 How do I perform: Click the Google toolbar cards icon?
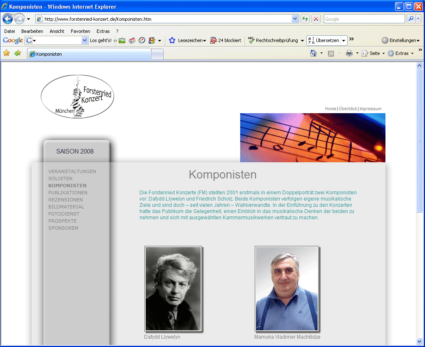(x=132, y=41)
